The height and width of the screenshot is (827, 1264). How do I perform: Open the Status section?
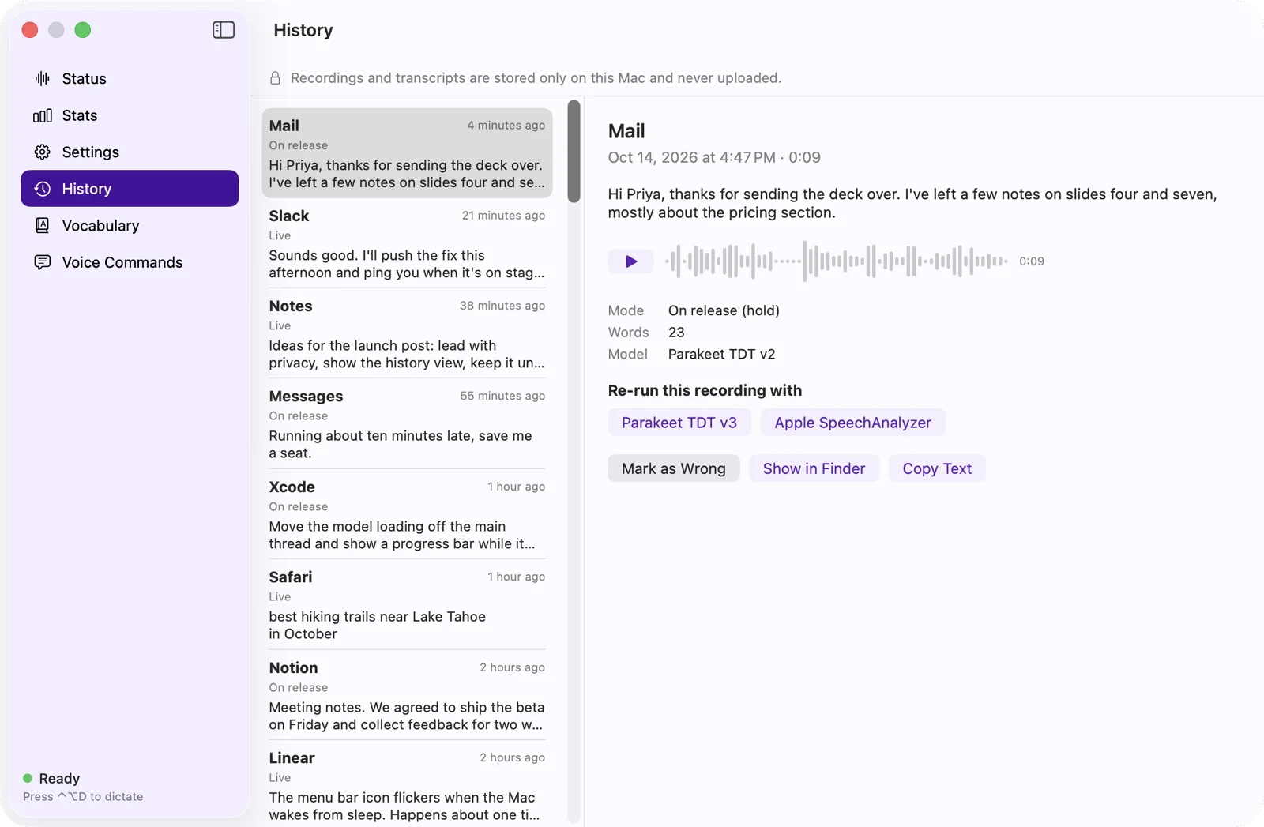[x=130, y=78]
